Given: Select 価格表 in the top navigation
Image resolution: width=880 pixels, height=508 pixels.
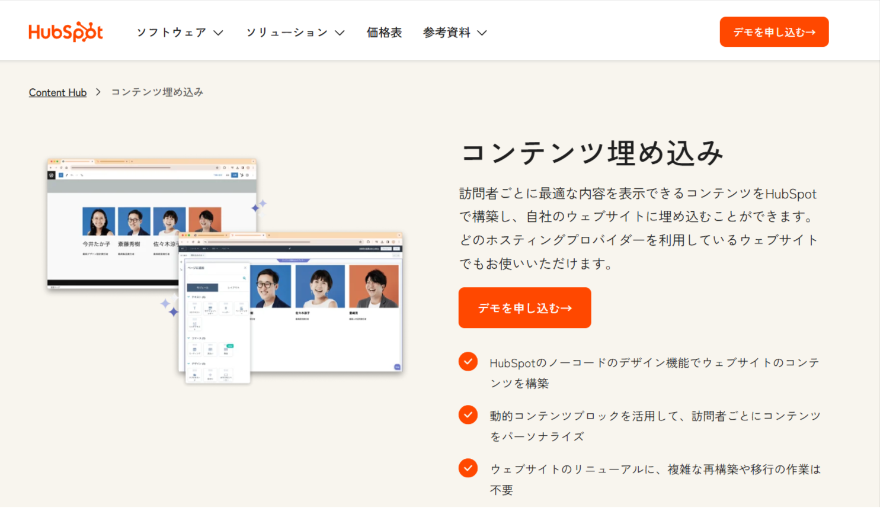Looking at the screenshot, I should click(384, 33).
